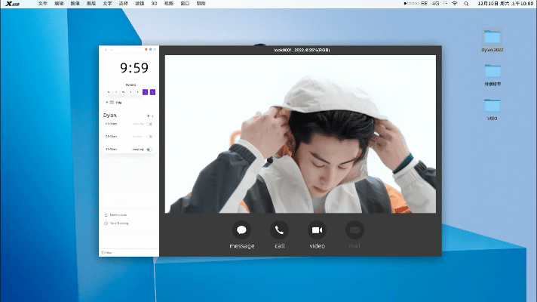Click the down arrow in alarm panel header
537x302 pixels.
(x=106, y=50)
